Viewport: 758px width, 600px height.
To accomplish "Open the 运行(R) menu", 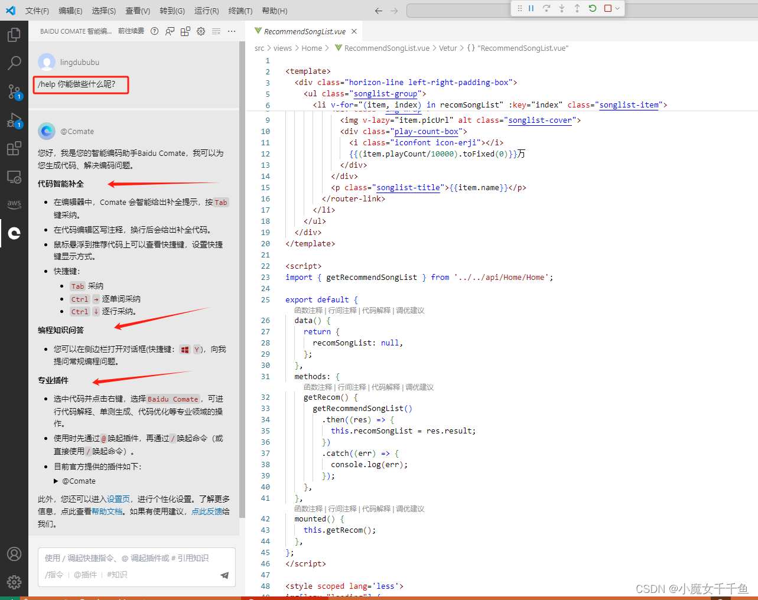I will [207, 11].
